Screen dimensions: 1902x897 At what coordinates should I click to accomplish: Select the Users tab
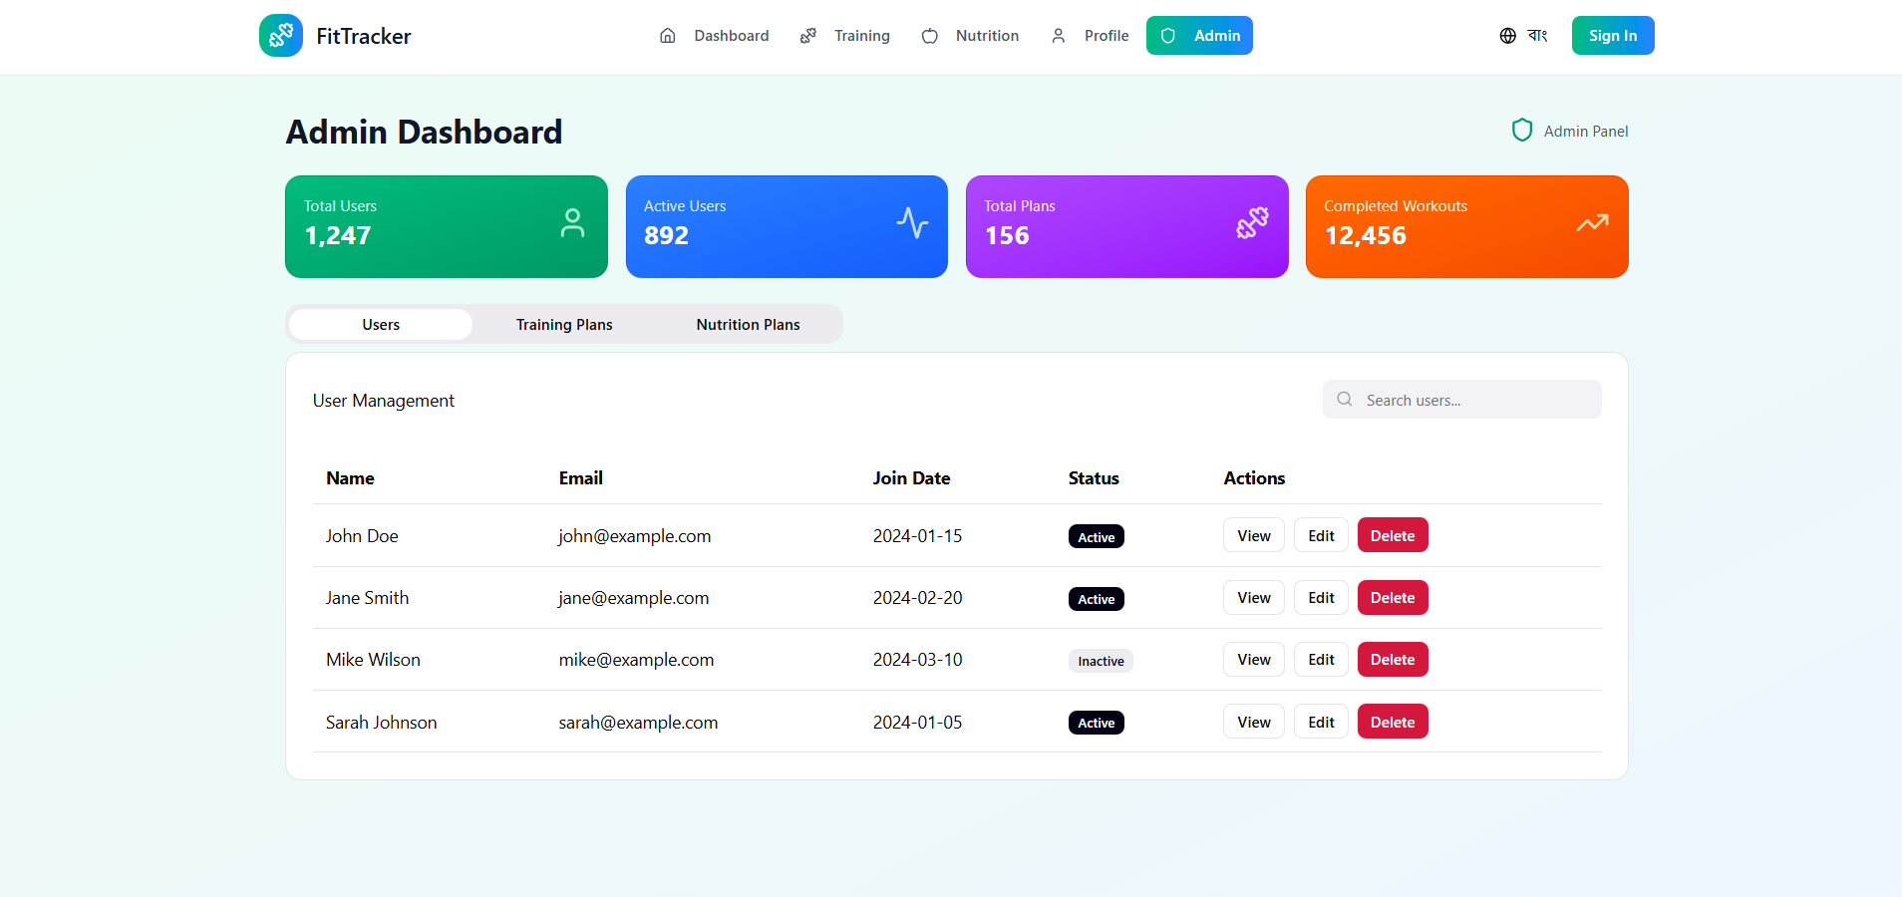(x=380, y=324)
